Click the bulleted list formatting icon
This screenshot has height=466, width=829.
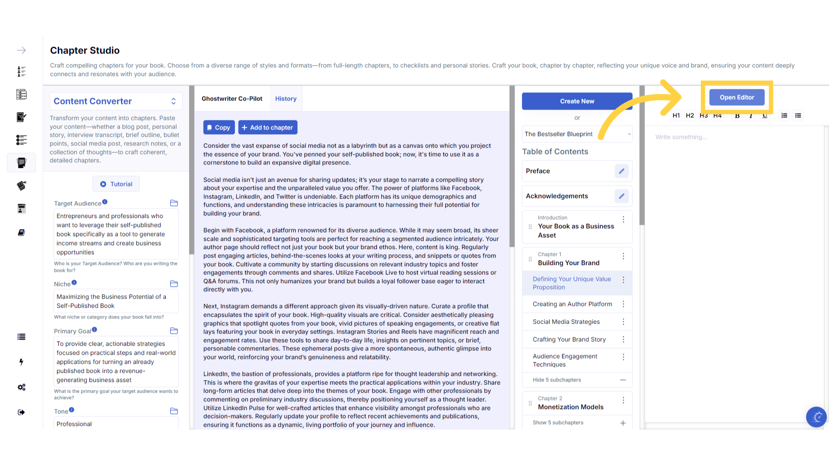point(798,116)
